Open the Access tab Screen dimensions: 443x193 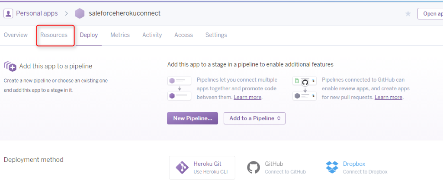[x=183, y=35]
